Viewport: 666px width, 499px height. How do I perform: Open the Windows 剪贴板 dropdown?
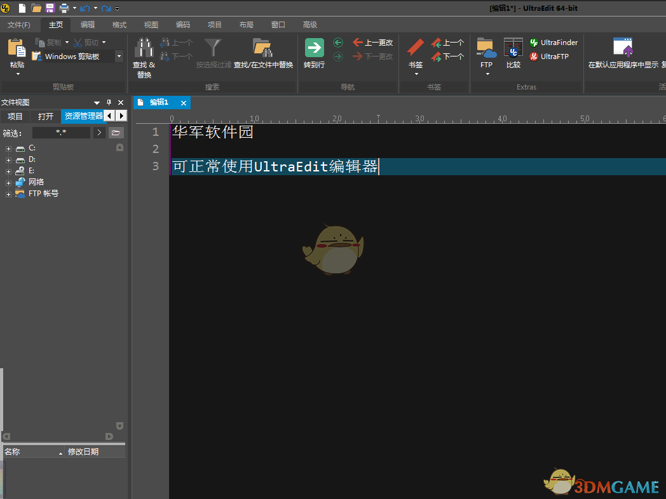[118, 56]
